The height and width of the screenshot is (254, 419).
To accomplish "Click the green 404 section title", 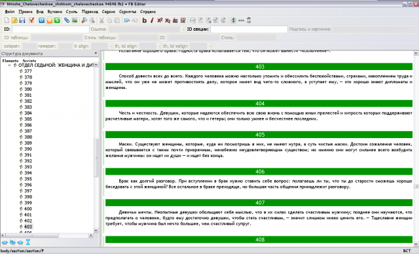I will point(259,103).
